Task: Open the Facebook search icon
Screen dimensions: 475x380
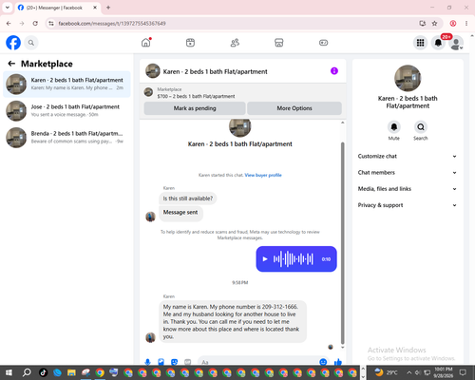Action: [31, 43]
